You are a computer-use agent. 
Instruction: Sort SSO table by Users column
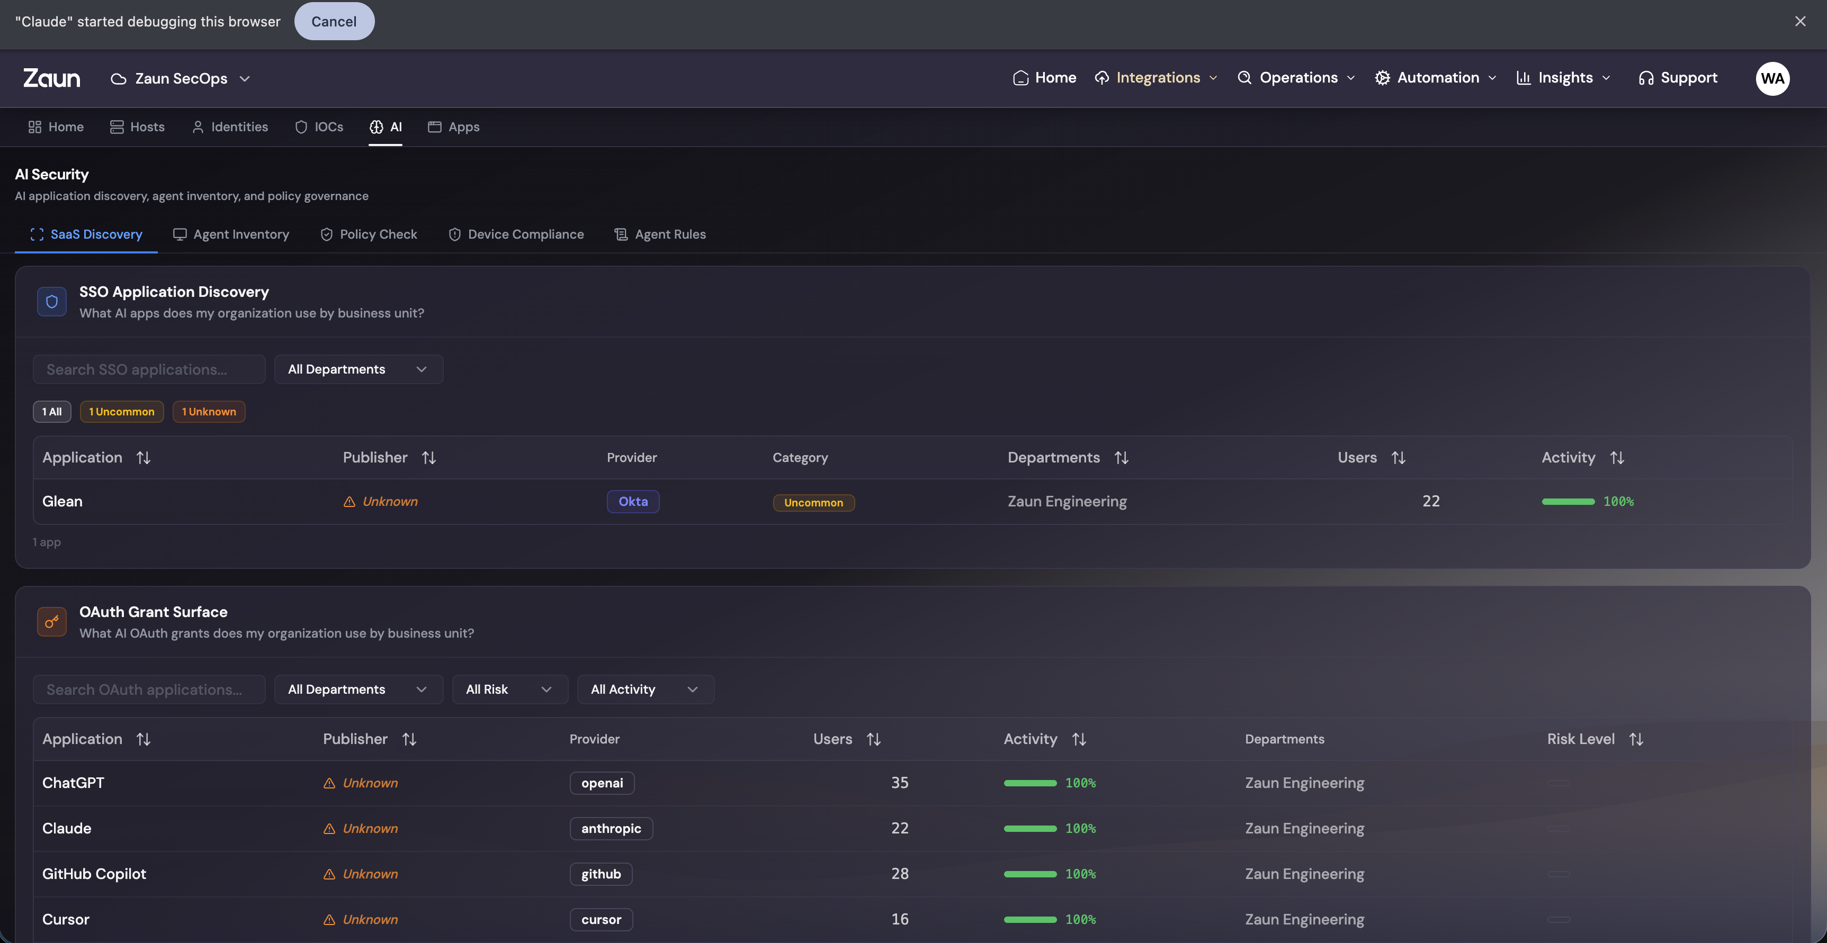tap(1398, 458)
